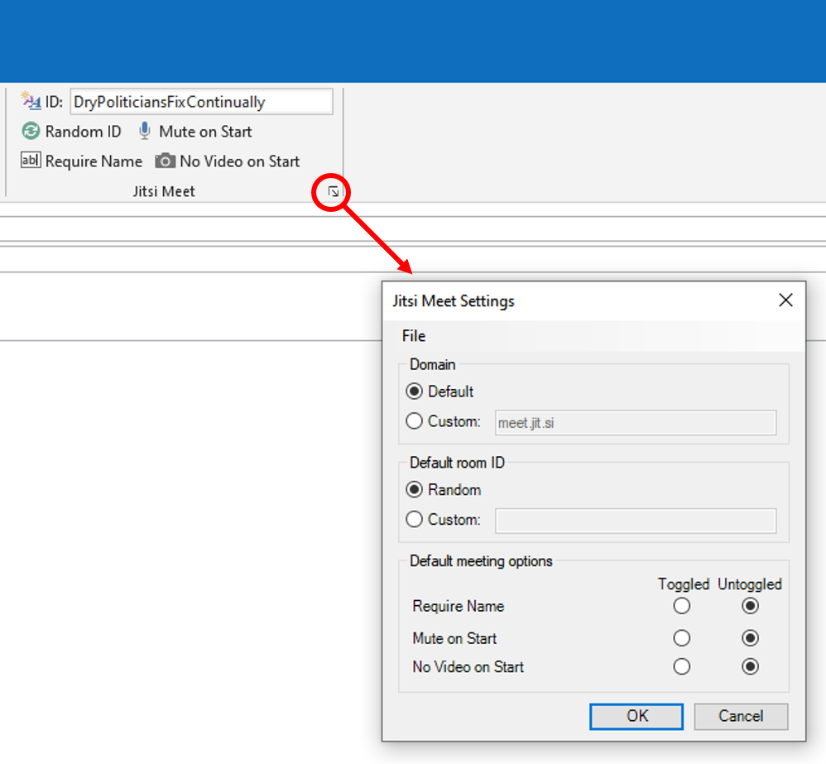Viewport: 826px width, 764px height.
Task: Click the Random ID ribbon label
Action: [x=84, y=132]
